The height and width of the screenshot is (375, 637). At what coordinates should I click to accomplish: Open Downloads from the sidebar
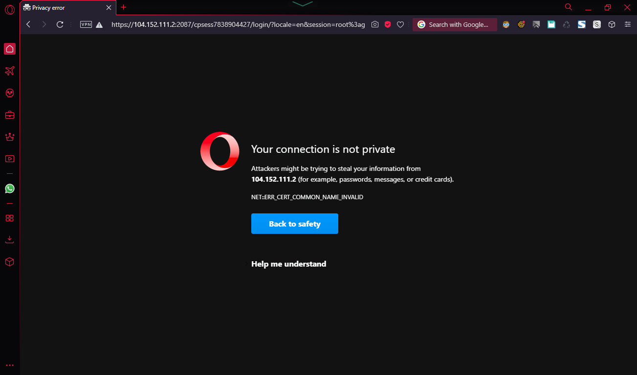(x=10, y=240)
